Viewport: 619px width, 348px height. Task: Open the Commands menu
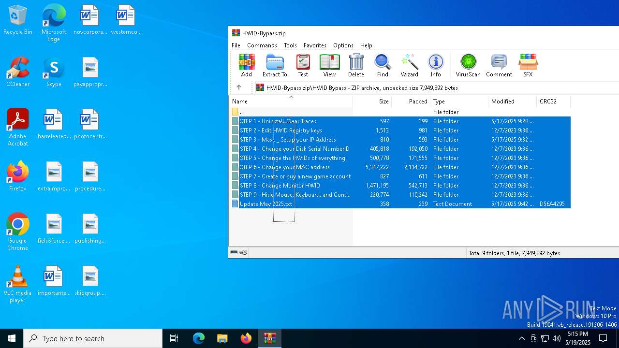[x=262, y=45]
